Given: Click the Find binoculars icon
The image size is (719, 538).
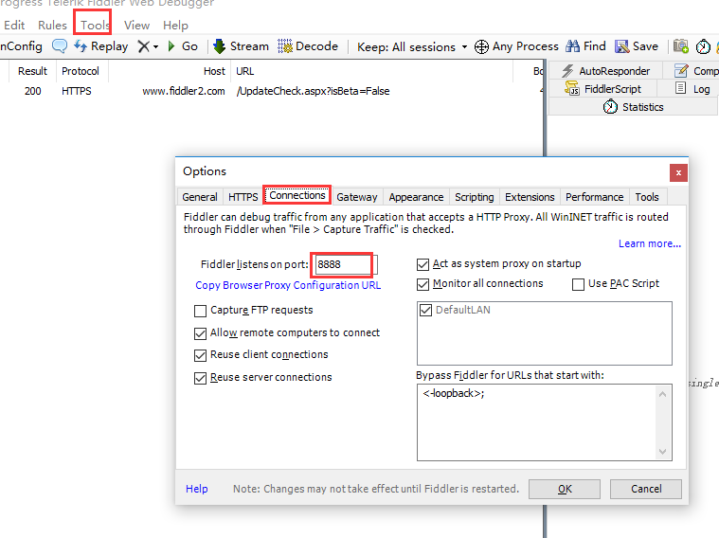Looking at the screenshot, I should click(572, 46).
